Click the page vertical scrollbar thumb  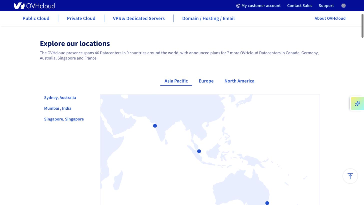pyautogui.click(x=362, y=26)
